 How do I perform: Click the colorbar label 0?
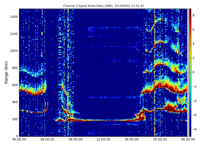tap(193, 72)
